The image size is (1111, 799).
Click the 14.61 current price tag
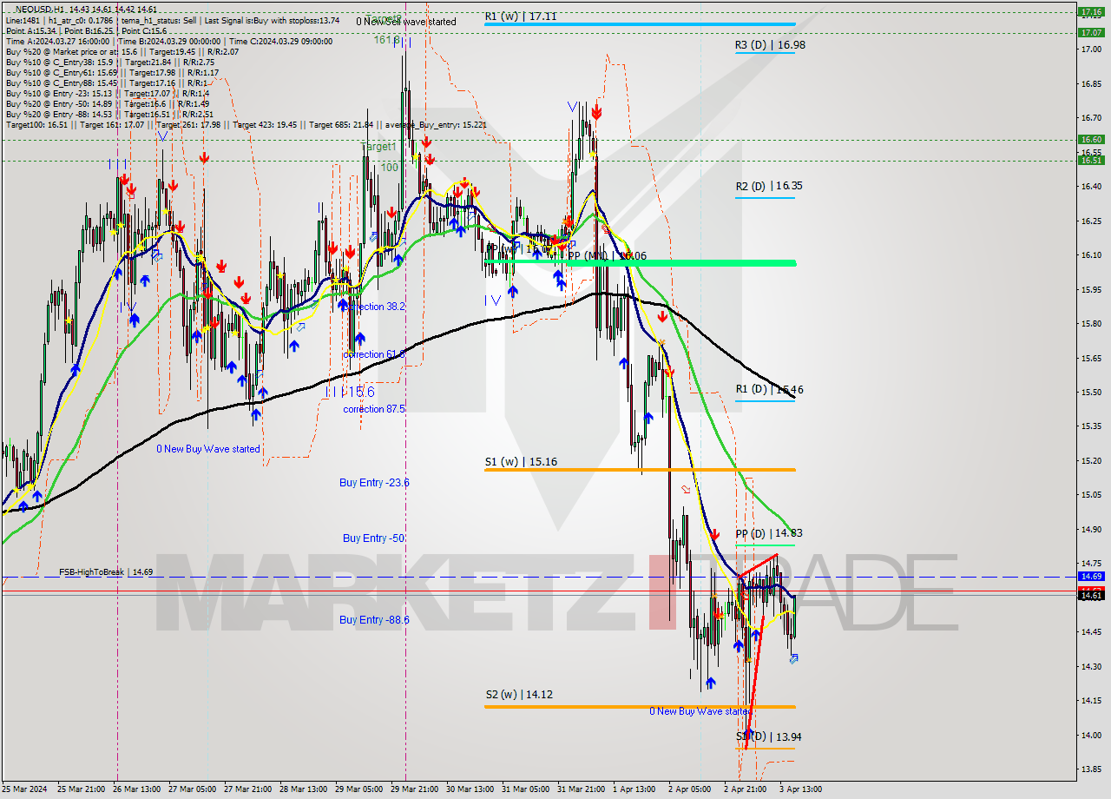point(1091,595)
